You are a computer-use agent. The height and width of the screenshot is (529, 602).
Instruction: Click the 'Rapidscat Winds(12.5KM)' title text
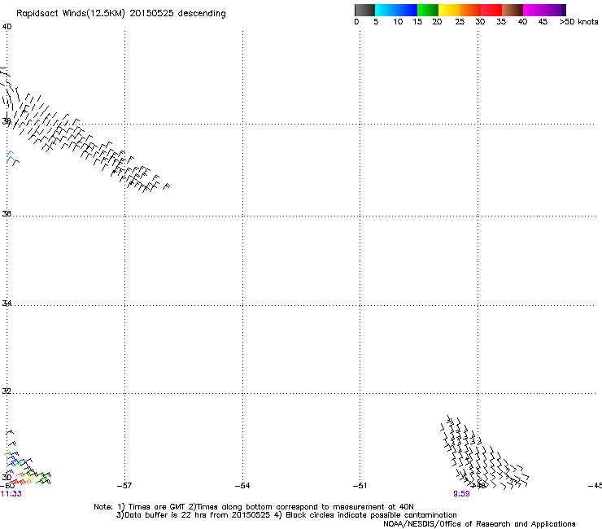71,14
